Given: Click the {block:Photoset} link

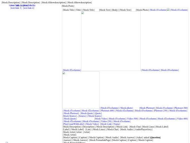Looking at the screenshot, I should (147, 108).
